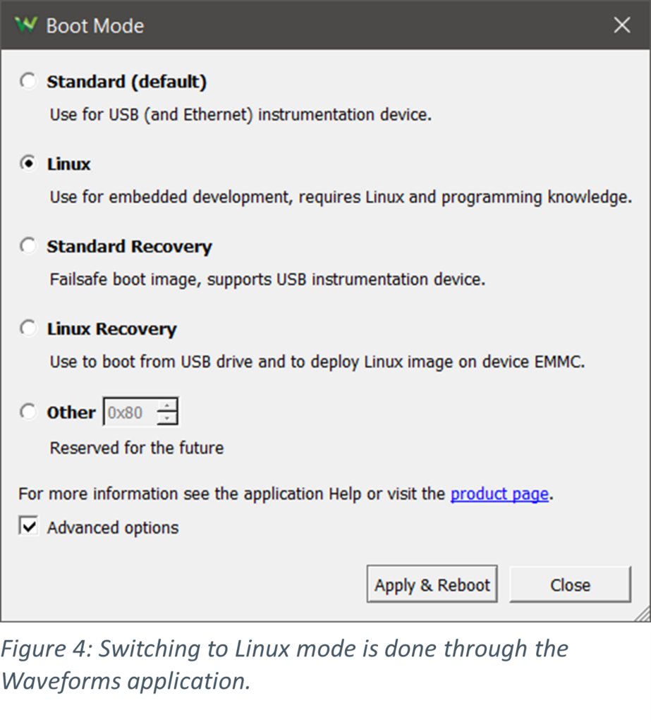
Task: Choose Linux Recovery boot mode
Action: 28,328
